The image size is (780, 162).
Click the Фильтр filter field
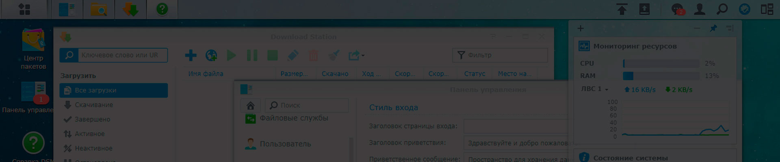(x=500, y=55)
